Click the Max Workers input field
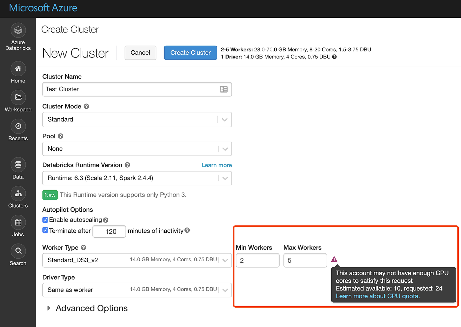 pos(305,260)
